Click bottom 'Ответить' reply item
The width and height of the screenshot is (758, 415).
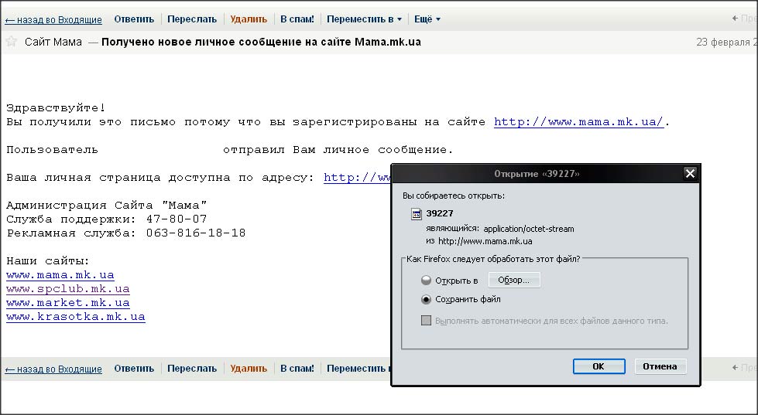click(134, 369)
